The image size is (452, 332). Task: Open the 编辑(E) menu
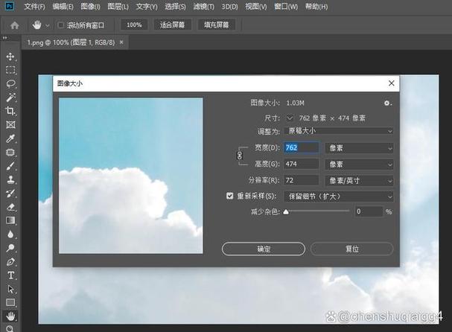[x=63, y=7]
